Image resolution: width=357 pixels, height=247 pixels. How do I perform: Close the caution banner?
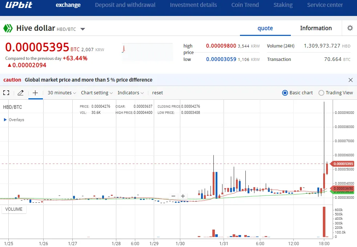tap(350, 80)
